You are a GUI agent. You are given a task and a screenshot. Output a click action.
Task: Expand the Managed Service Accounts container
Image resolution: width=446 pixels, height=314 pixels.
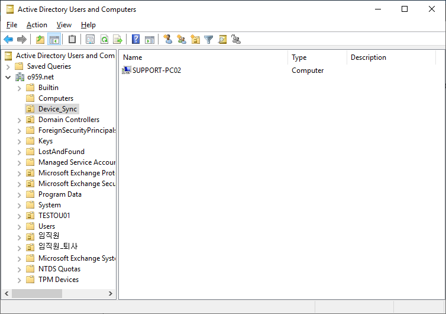coord(19,163)
